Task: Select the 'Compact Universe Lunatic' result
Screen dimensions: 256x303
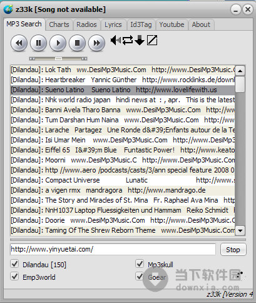Action: click(123, 180)
